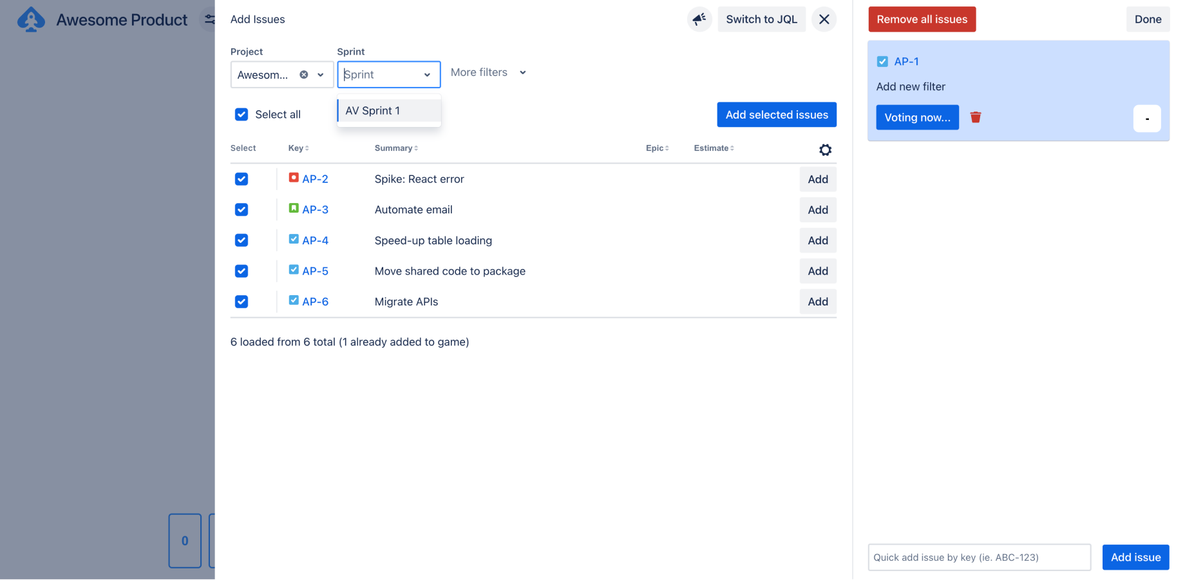Click the red trash icon for AP-1

[x=975, y=117]
